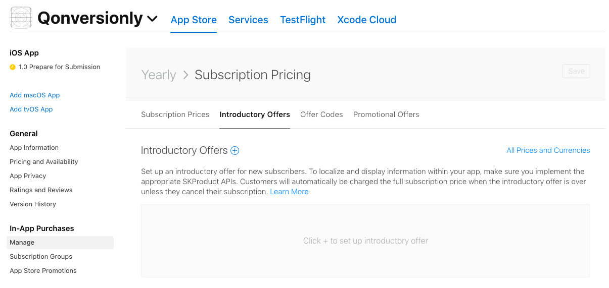Go back to Yearly via breadcrumb
The height and width of the screenshot is (288, 609).
coord(159,75)
